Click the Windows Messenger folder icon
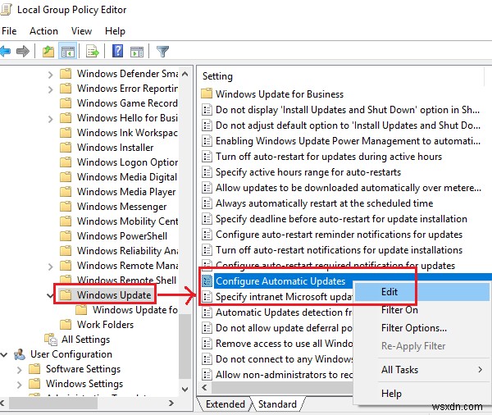Image resolution: width=492 pixels, height=415 pixels. 66,206
